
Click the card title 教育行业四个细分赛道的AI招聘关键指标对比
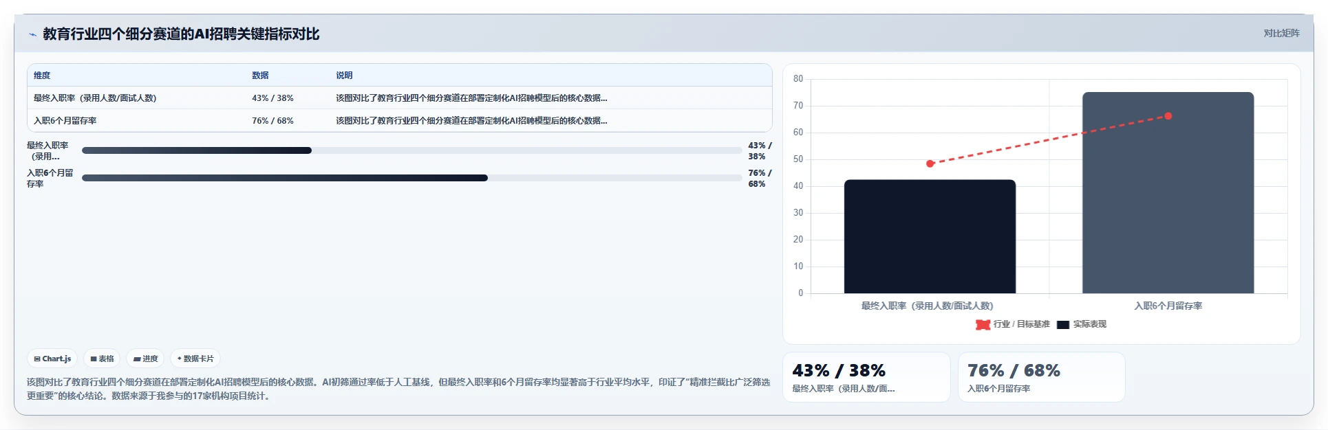pos(181,34)
